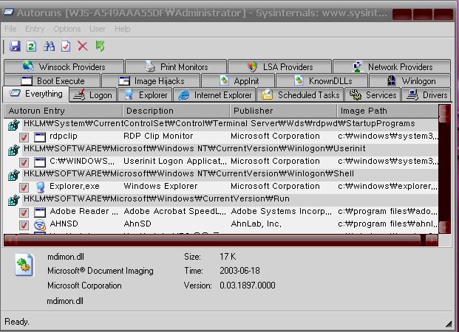The width and height of the screenshot is (459, 332).
Task: Open the Help menu
Action: 123,29
